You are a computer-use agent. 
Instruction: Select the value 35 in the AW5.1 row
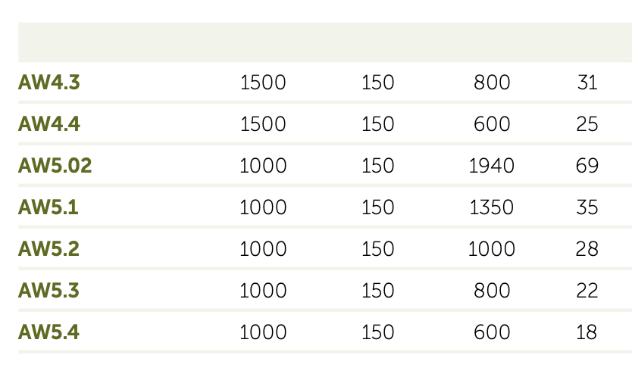(x=587, y=207)
